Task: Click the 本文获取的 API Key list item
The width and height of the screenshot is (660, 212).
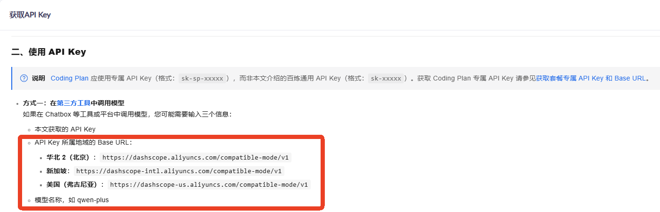Action: coord(65,129)
